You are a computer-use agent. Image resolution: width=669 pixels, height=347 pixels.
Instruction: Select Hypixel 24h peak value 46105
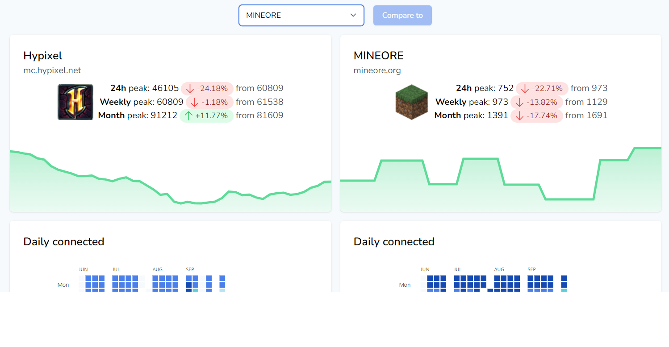coord(165,88)
